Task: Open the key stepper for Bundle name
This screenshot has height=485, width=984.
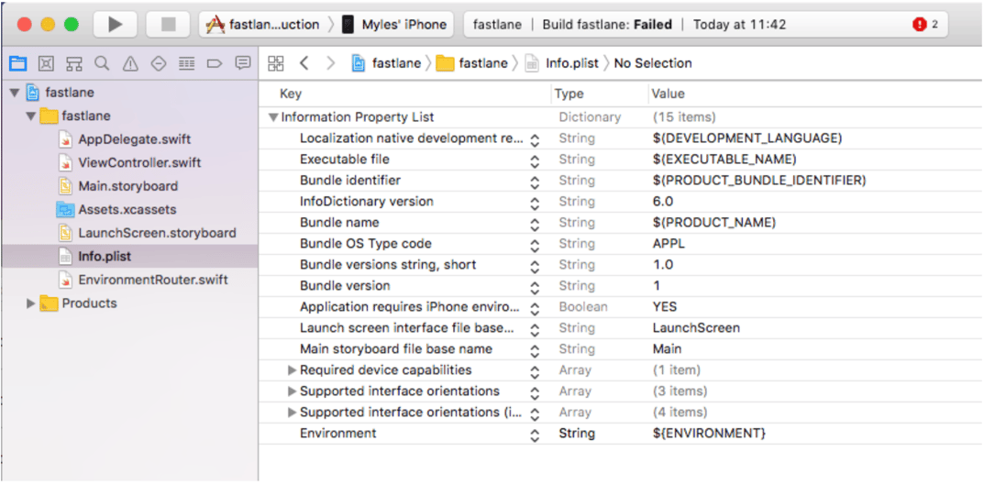Action: coord(535,225)
